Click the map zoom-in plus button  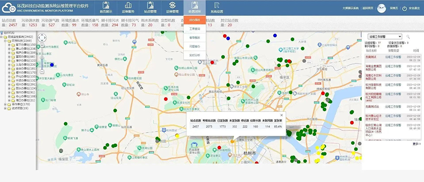42,45
